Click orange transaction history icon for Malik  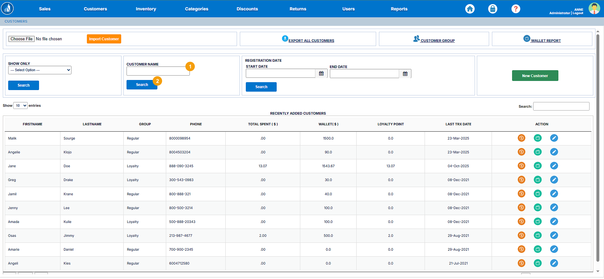tap(521, 138)
